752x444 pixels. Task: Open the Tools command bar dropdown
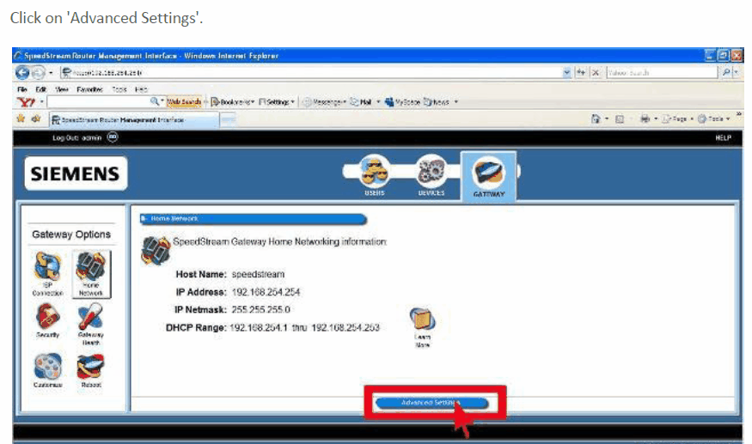[x=713, y=119]
